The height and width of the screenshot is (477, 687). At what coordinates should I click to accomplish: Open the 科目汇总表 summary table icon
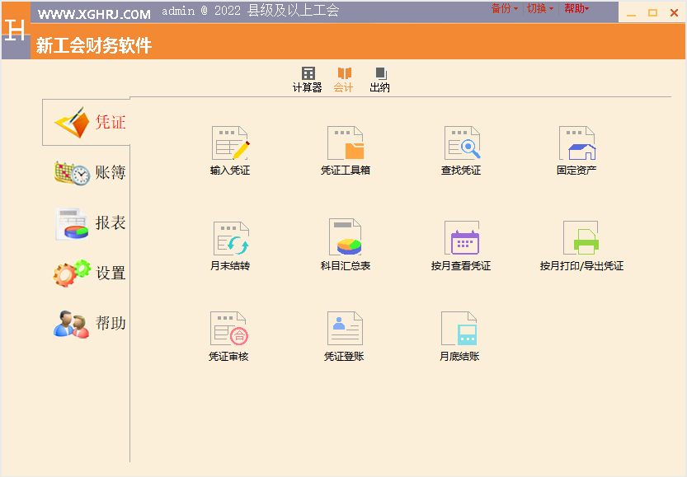[x=346, y=240]
